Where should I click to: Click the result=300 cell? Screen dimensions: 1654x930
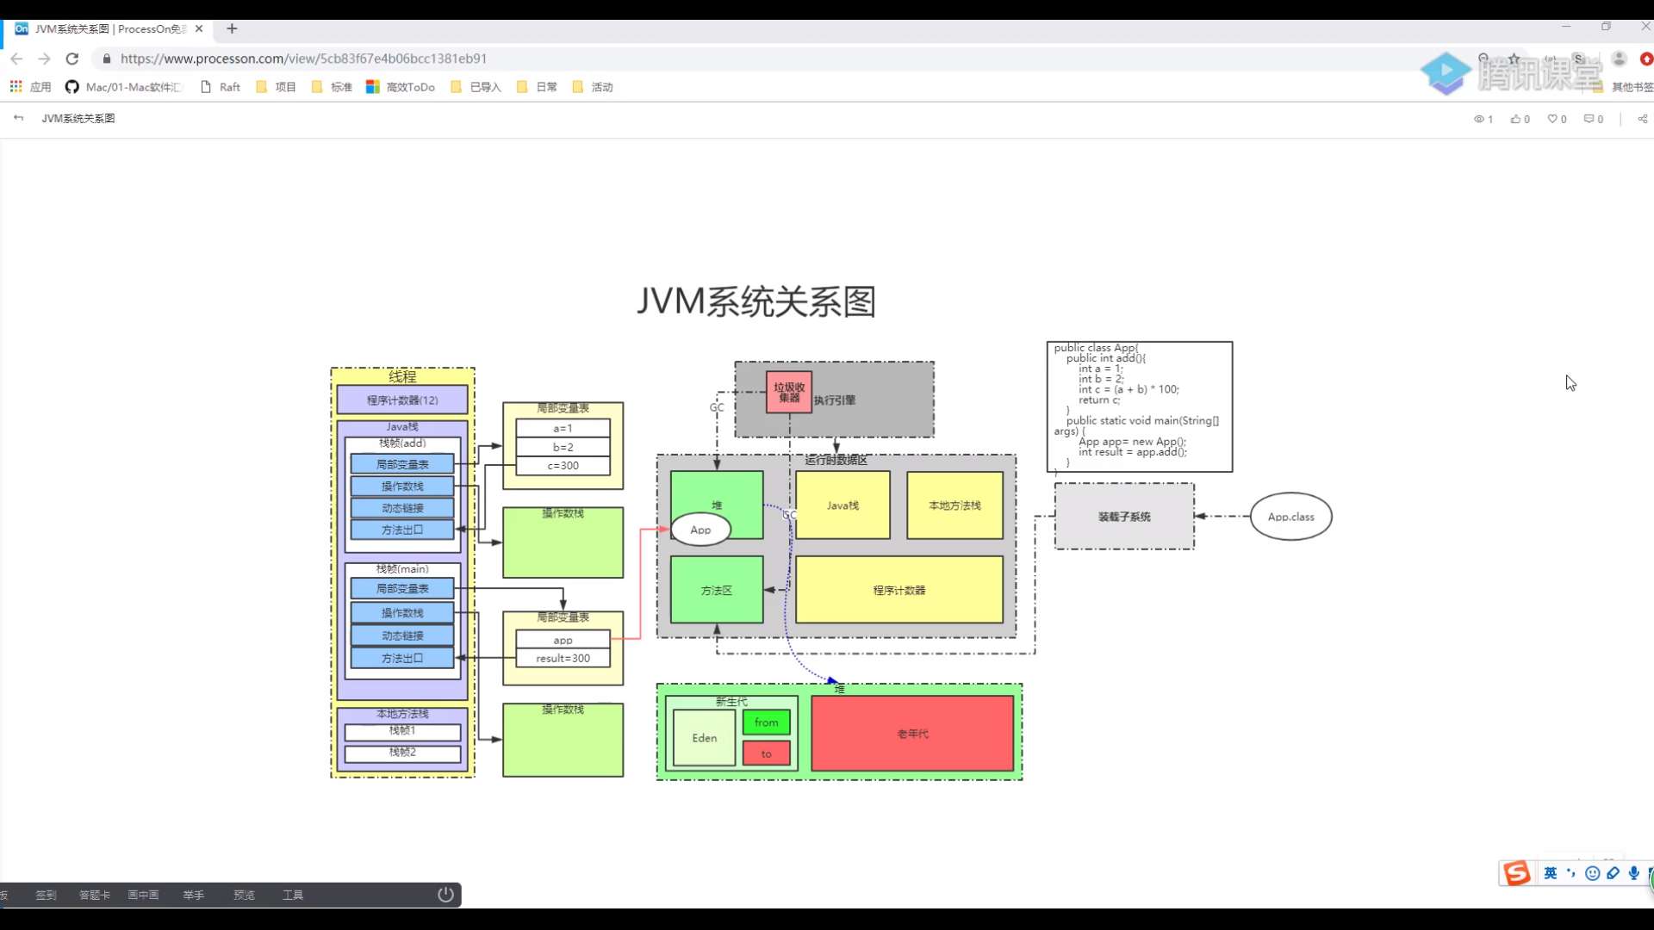(x=563, y=658)
